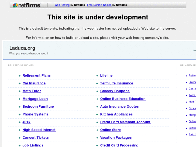Open the sidebar Term link
196x147 pixels.
click(x=192, y=95)
